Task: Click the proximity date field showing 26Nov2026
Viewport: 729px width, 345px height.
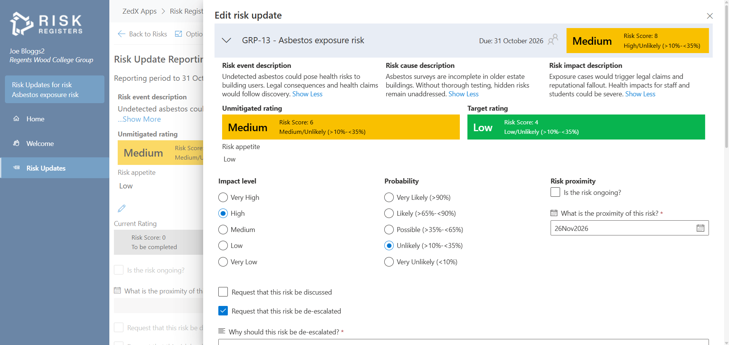Action: pos(630,228)
